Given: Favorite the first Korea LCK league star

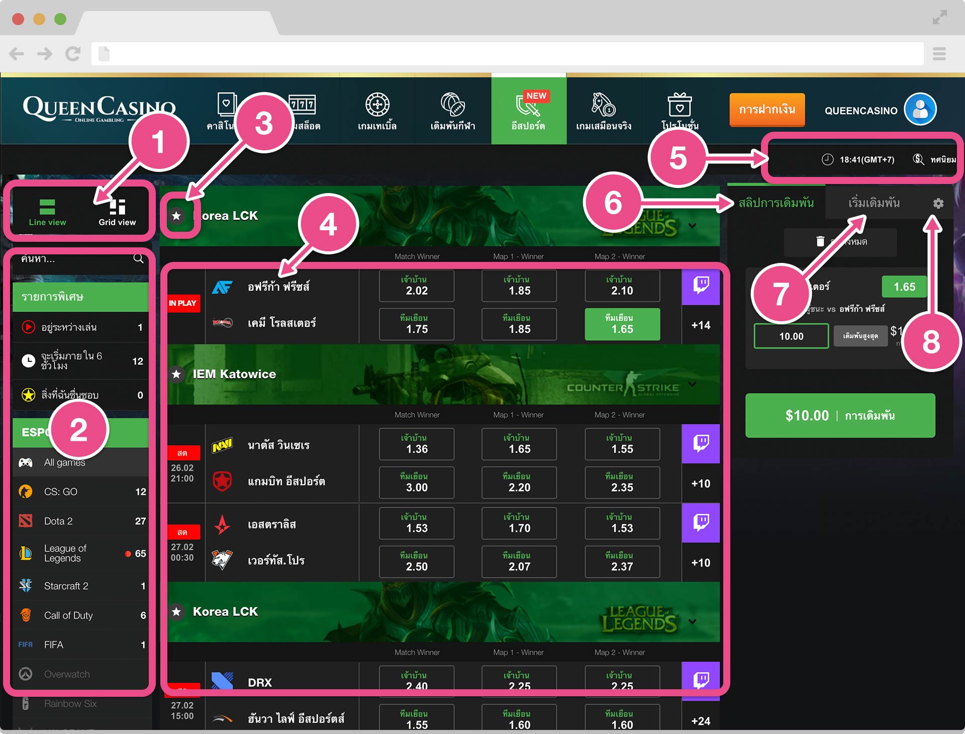Looking at the screenshot, I should (x=176, y=216).
